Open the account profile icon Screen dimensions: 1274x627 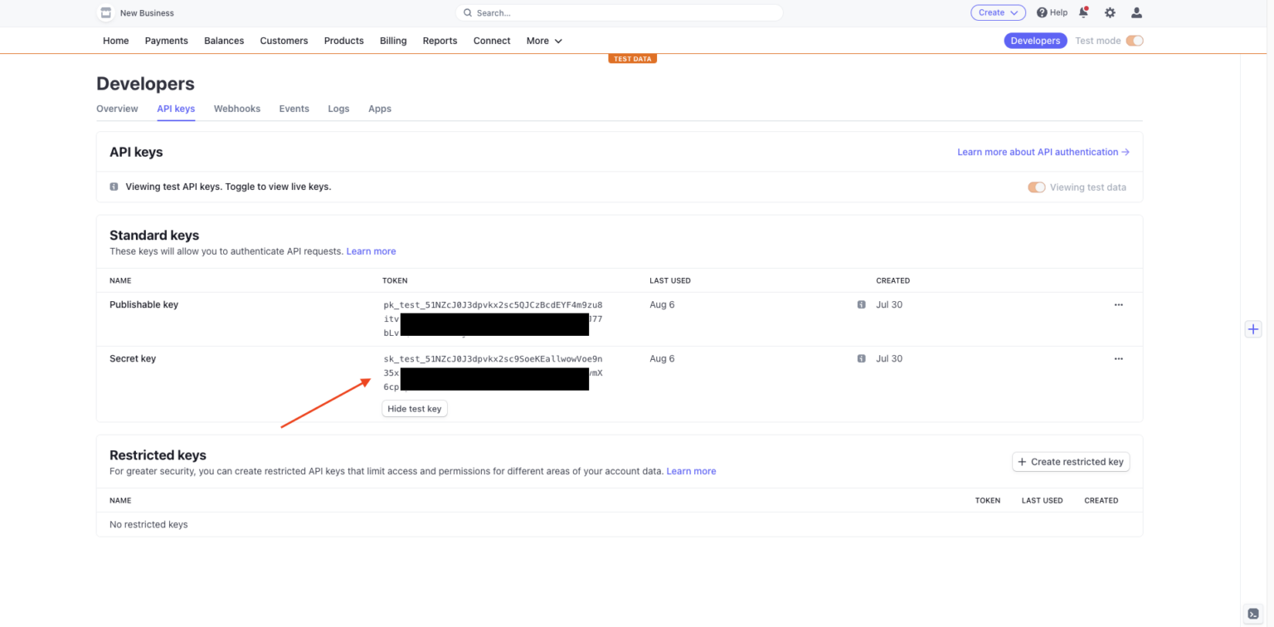[1136, 12]
